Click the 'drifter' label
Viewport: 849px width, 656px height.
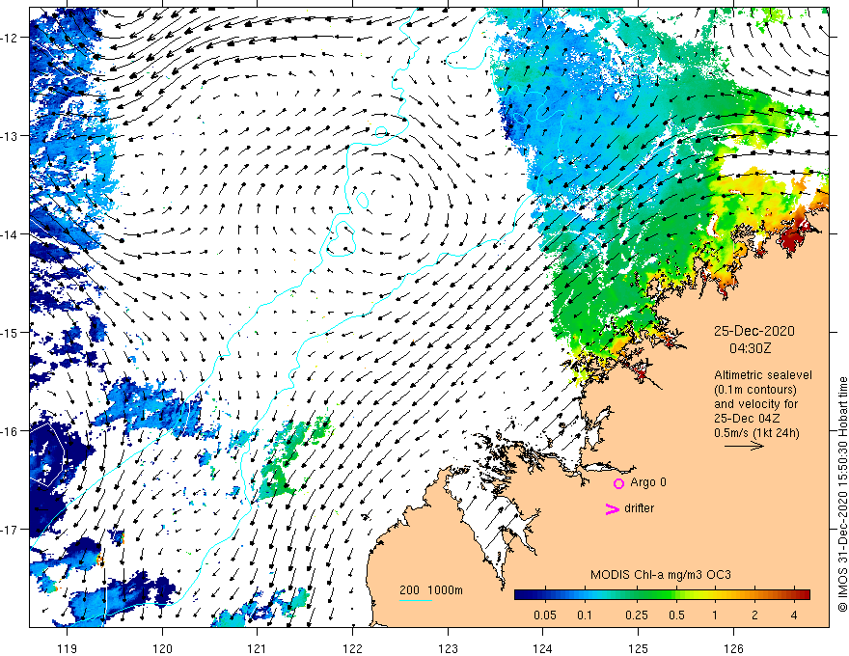[x=639, y=508]
